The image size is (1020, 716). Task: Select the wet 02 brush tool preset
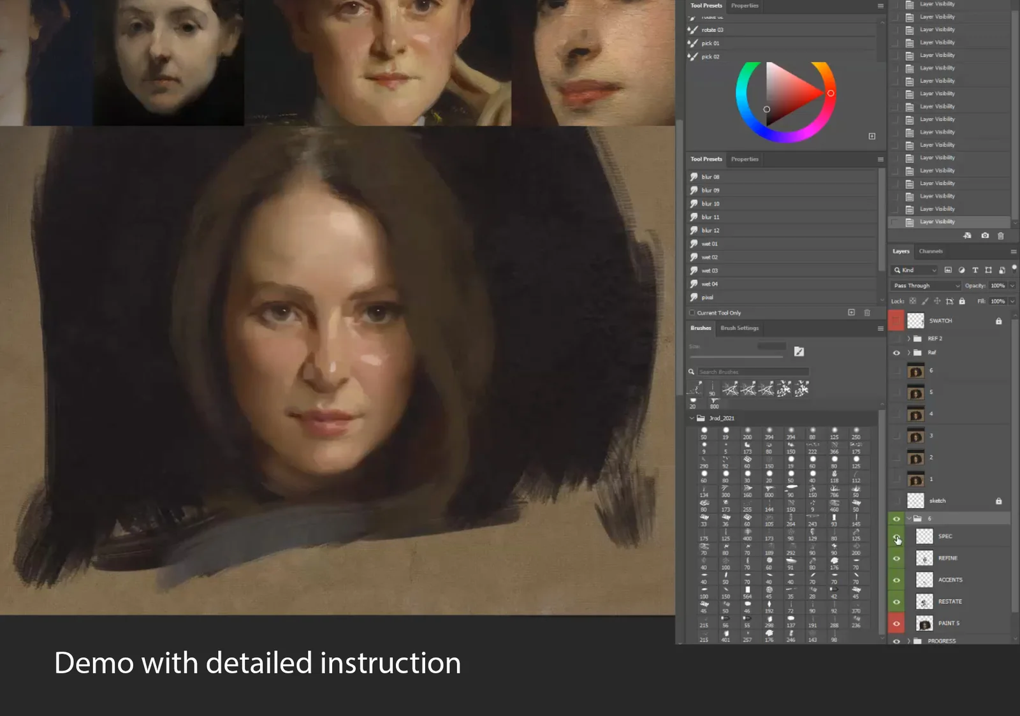point(709,257)
